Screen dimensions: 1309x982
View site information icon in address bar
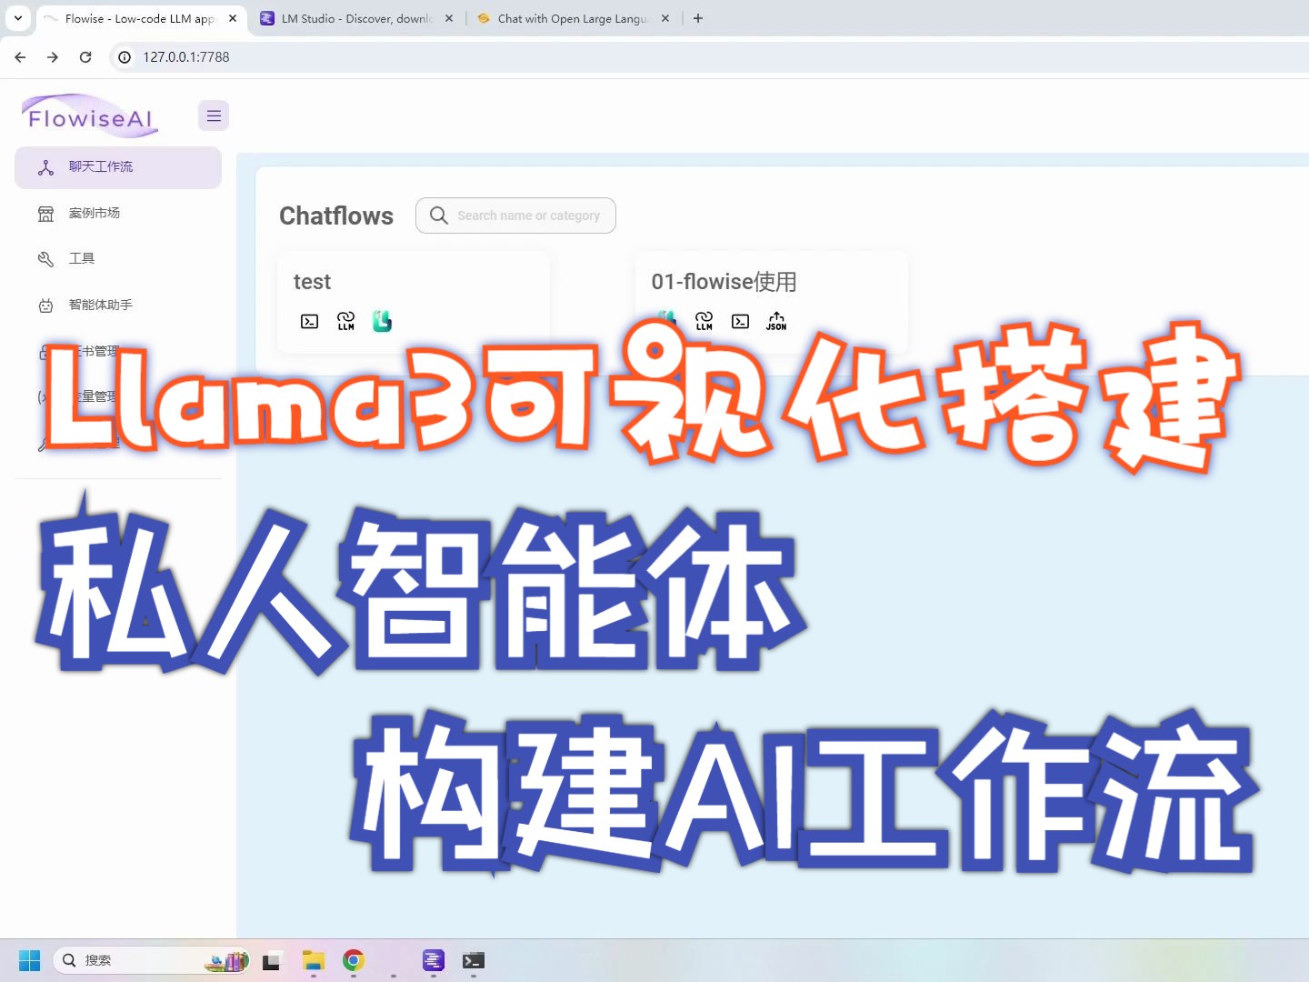click(x=125, y=56)
